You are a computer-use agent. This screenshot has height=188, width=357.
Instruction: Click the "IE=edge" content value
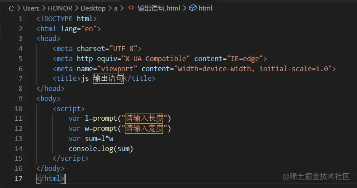245,58
